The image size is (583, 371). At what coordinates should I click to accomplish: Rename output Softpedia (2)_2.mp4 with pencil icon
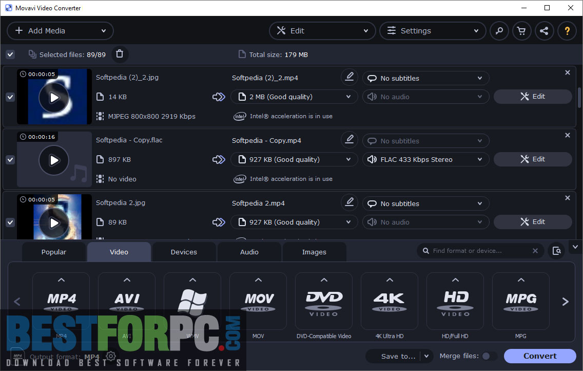(x=349, y=77)
